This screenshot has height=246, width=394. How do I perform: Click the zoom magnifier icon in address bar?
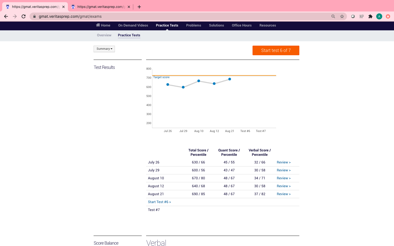pos(333,16)
